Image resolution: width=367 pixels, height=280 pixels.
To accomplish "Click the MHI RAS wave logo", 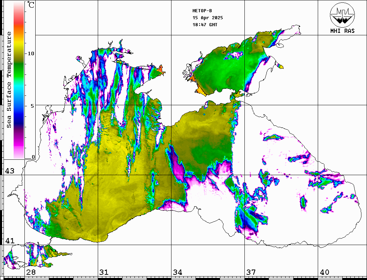I will coord(343,14).
